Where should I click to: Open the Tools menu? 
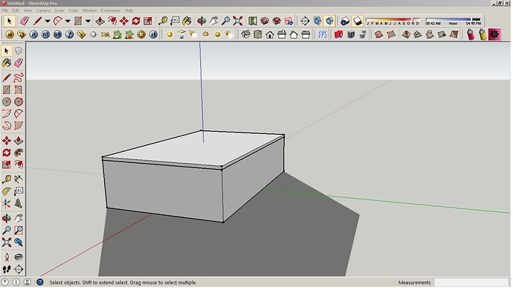(x=73, y=10)
